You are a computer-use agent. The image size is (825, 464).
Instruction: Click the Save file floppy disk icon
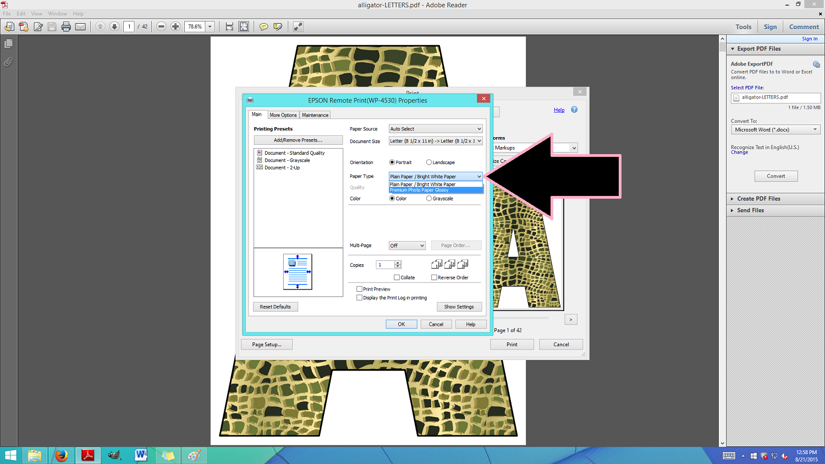tap(52, 26)
